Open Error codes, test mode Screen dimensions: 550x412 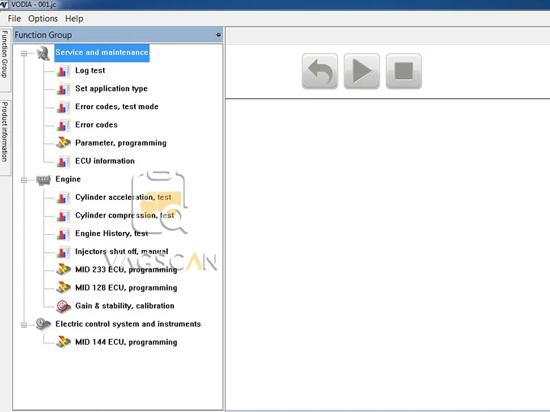click(117, 106)
